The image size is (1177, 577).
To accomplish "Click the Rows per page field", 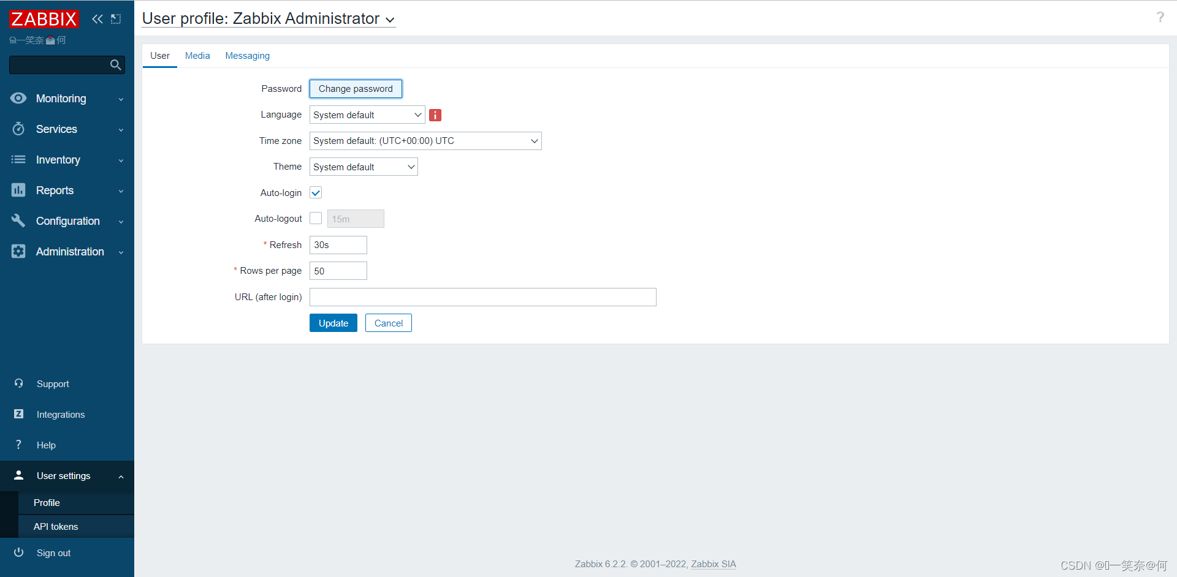I will coord(338,271).
